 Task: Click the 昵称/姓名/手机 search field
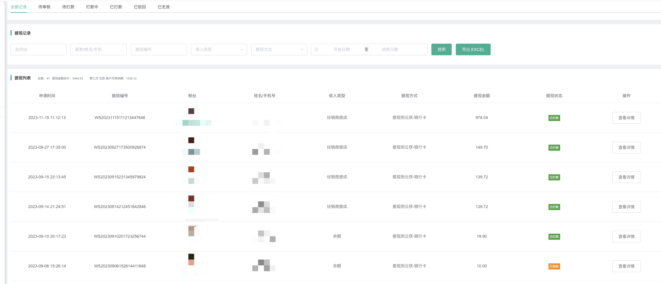click(x=99, y=49)
